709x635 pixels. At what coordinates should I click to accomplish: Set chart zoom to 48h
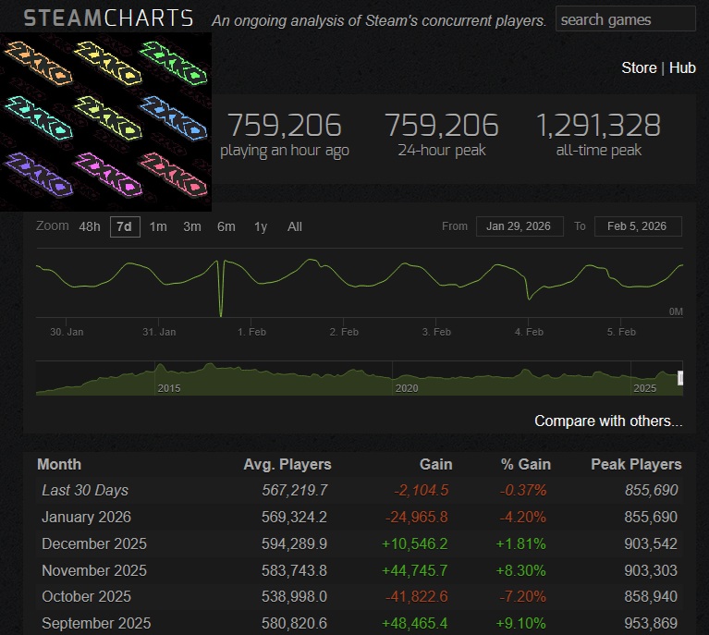pyautogui.click(x=89, y=226)
